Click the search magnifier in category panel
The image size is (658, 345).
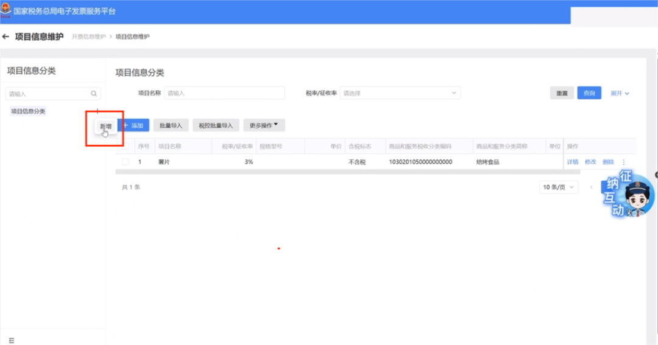click(94, 94)
